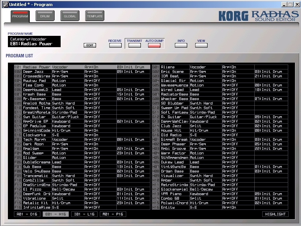301x226 pixels.
Task: Select program E01 Radias Power
Action: click(82, 67)
